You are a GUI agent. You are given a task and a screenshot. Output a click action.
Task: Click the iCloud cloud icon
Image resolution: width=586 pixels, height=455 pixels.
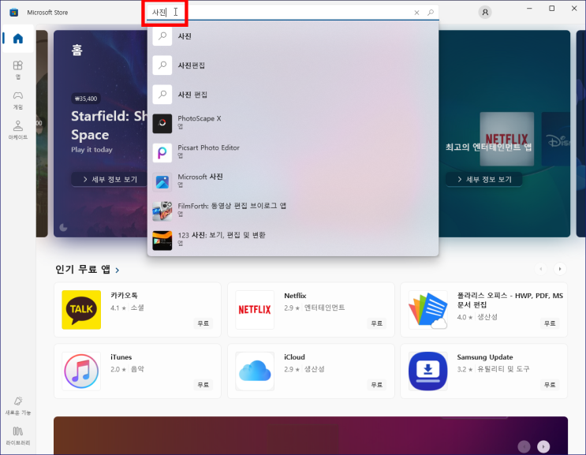coord(255,371)
